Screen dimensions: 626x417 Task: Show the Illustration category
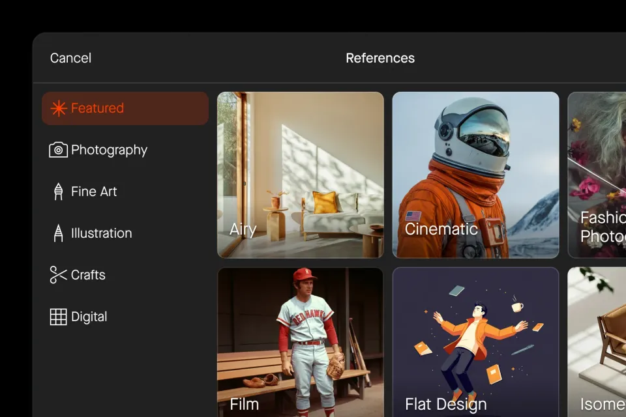[x=125, y=233]
